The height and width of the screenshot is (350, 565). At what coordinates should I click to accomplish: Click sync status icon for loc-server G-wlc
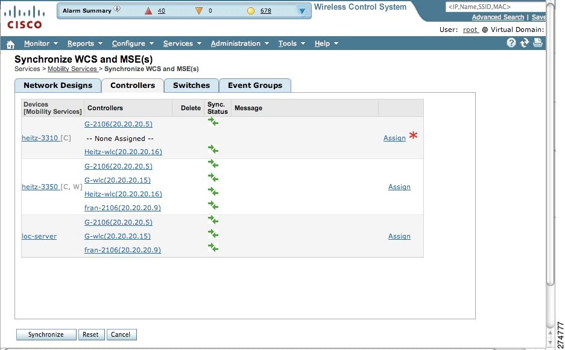213,234
